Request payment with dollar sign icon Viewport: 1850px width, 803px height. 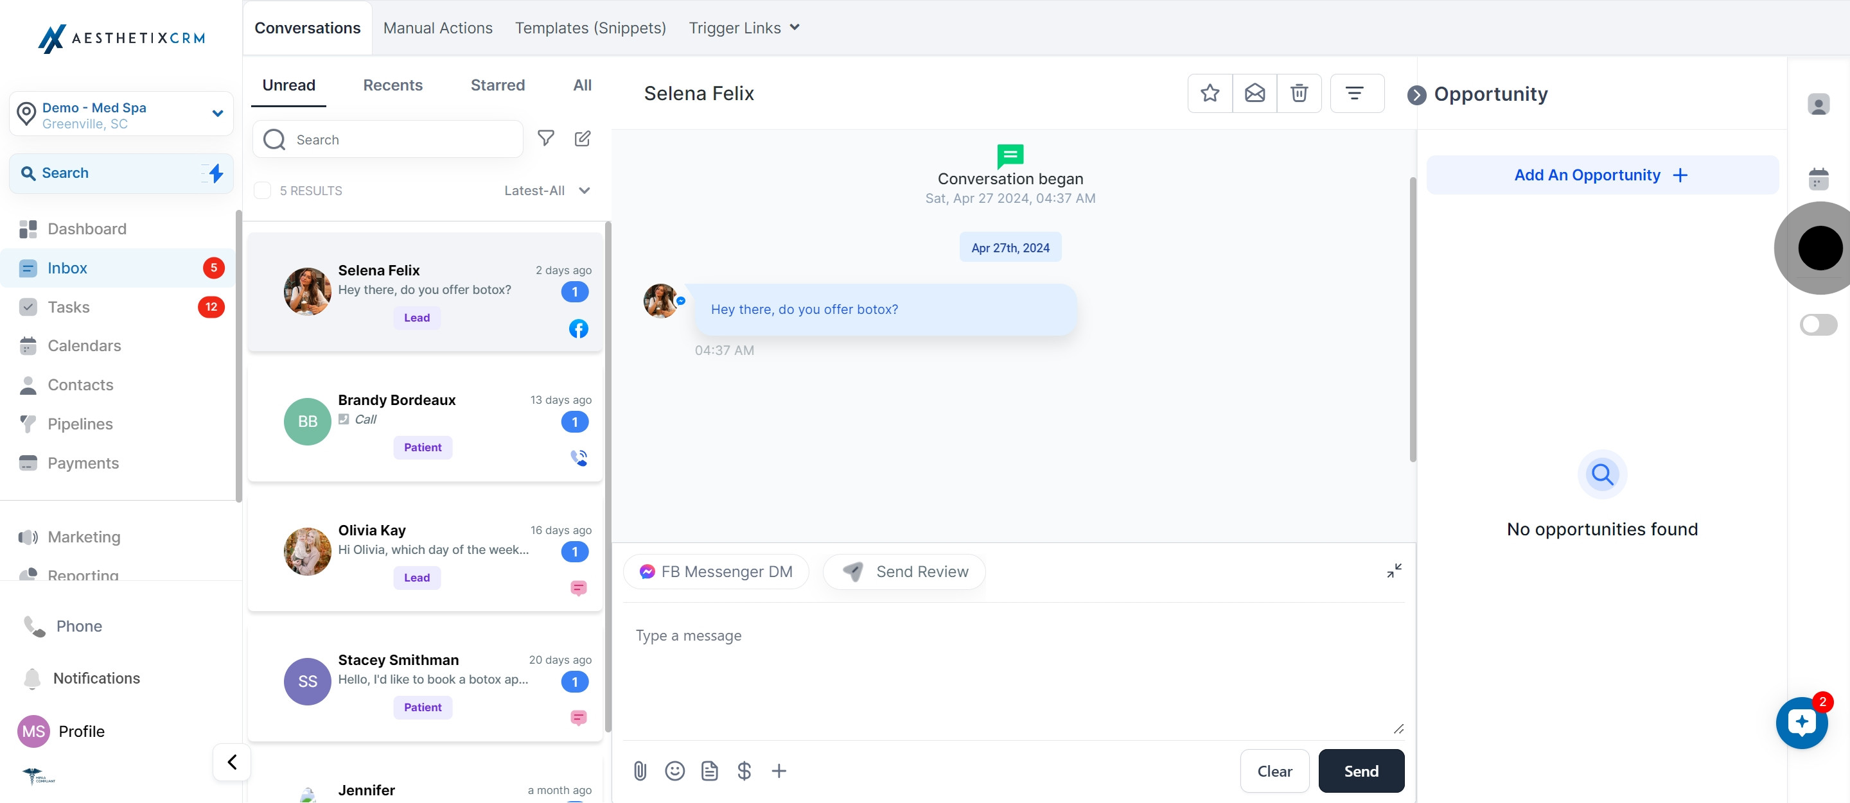[744, 771]
